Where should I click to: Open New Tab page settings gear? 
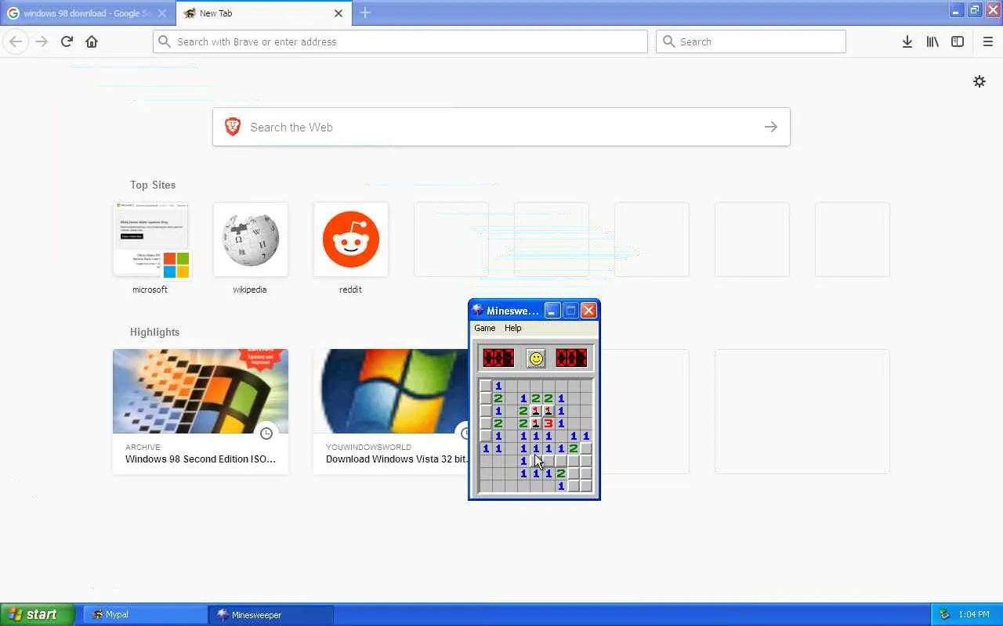979,81
